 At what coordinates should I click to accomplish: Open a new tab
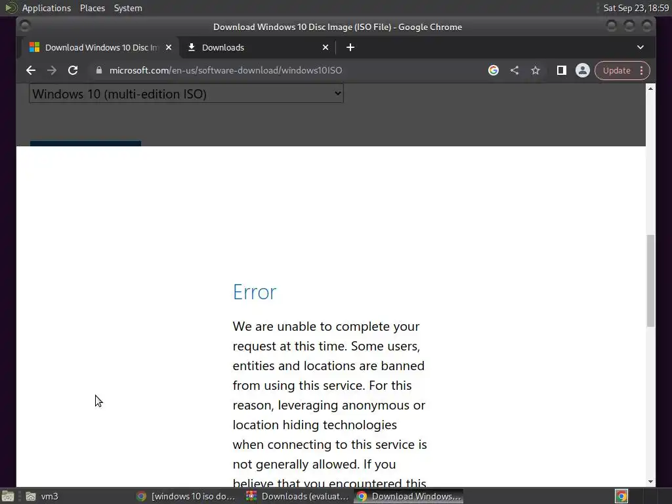click(350, 47)
